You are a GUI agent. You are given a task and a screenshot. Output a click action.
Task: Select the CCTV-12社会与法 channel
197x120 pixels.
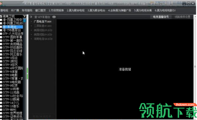(x=13, y=96)
